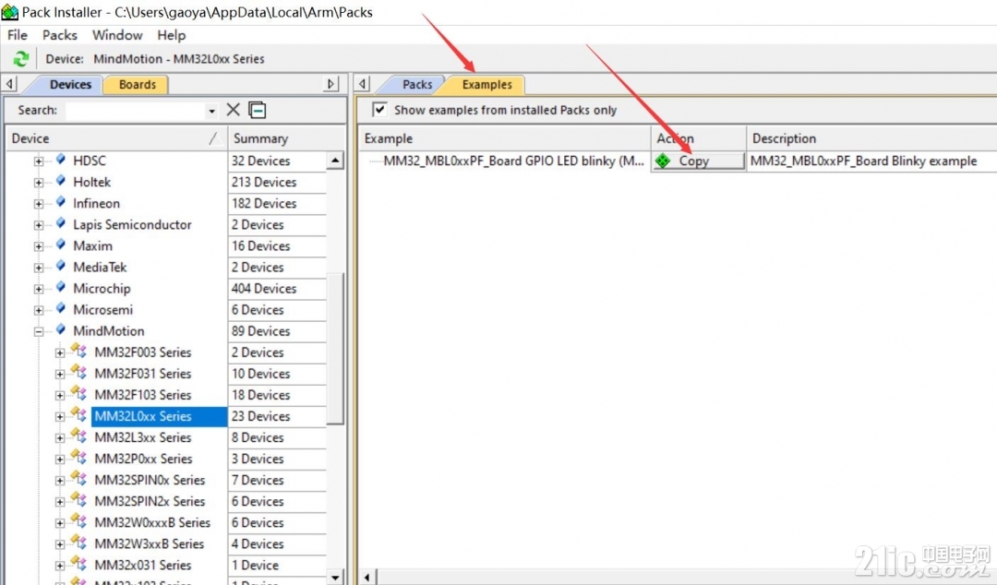Viewport: 997px width, 585px height.
Task: Expand the MM32L0xx Series node
Action: point(60,417)
